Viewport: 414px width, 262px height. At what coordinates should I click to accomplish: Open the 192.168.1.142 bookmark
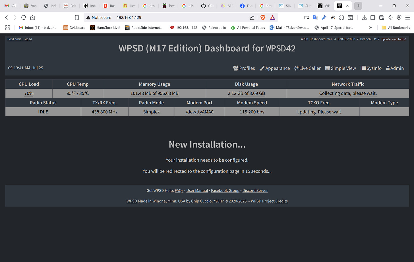click(183, 28)
